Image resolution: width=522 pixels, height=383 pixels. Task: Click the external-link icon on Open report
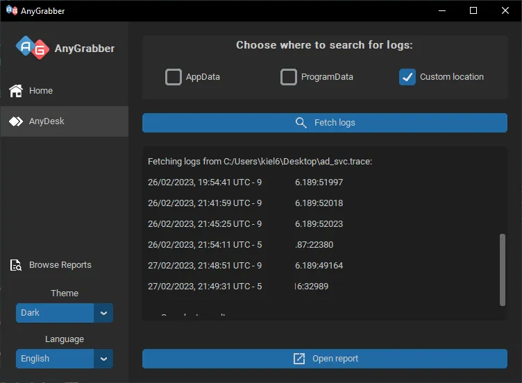coord(299,359)
